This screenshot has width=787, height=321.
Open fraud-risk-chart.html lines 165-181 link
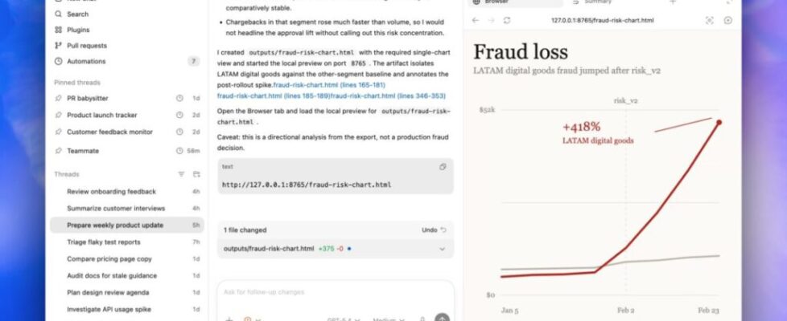tap(329, 84)
